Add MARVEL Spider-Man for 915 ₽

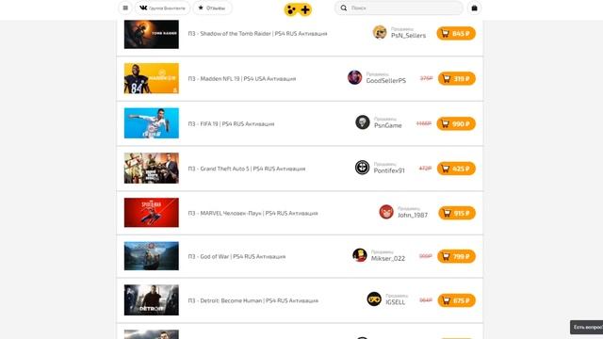[x=457, y=213]
